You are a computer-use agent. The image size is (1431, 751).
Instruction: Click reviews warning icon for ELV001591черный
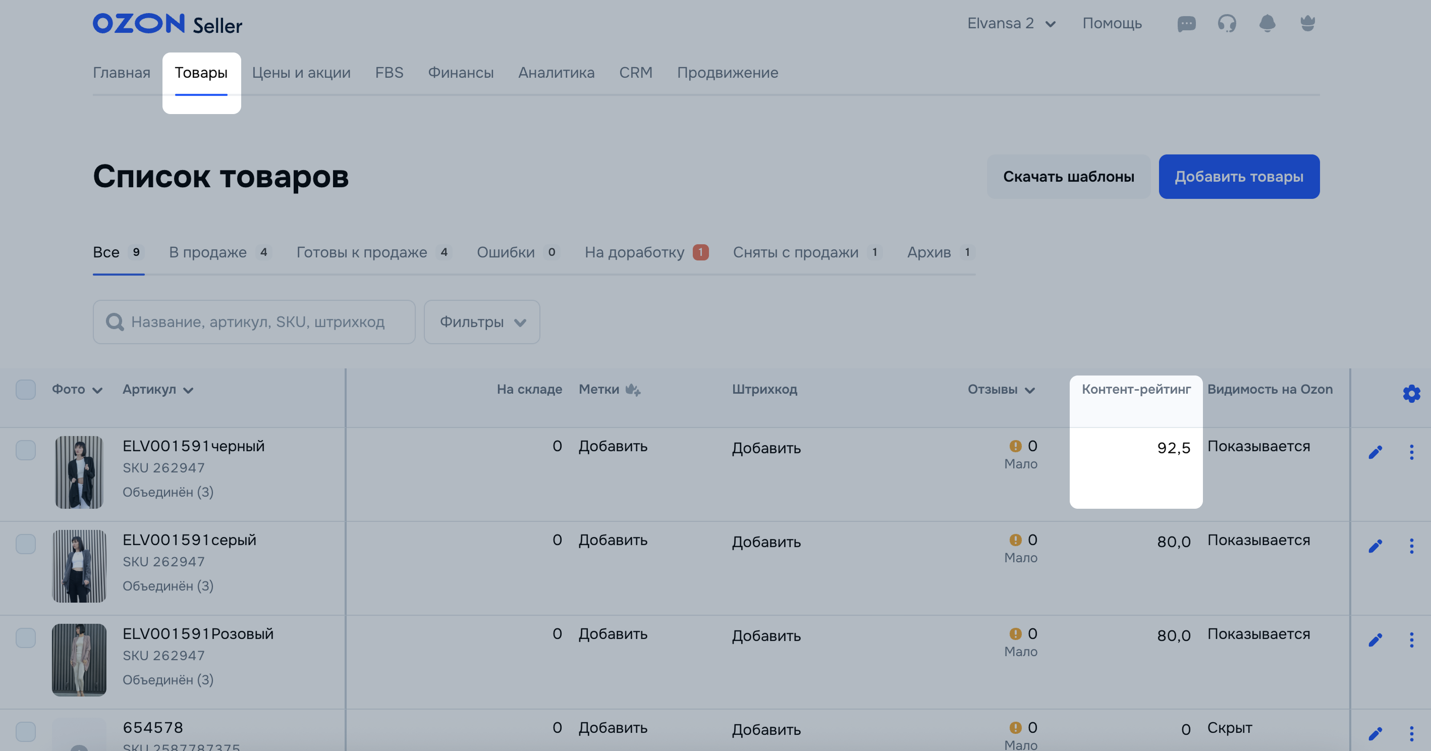click(x=1016, y=446)
